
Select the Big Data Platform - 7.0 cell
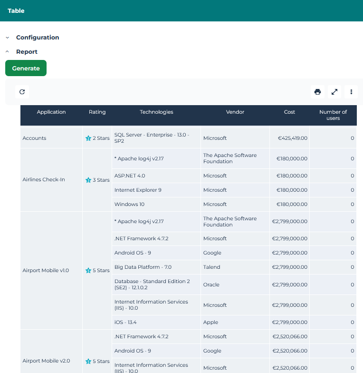point(143,267)
